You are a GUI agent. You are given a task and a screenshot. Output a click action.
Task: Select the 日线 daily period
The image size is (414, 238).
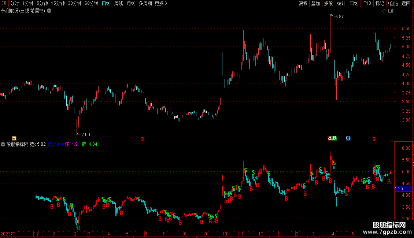pyautogui.click(x=106, y=3)
